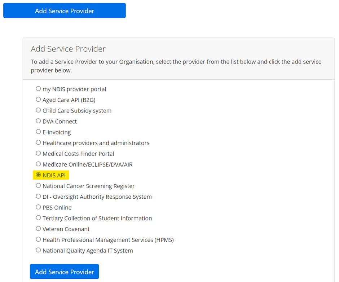Select the PBS Online radio button
The height and width of the screenshot is (282, 339).
(38, 207)
